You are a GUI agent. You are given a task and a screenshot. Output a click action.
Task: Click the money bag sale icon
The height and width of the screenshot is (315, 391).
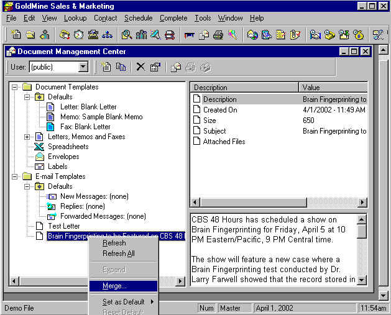tap(358, 35)
